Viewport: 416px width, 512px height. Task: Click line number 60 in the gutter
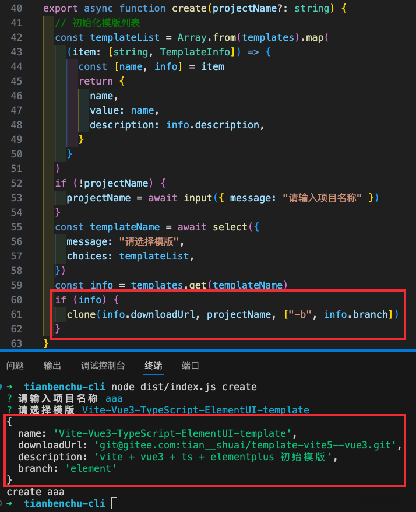click(16, 300)
